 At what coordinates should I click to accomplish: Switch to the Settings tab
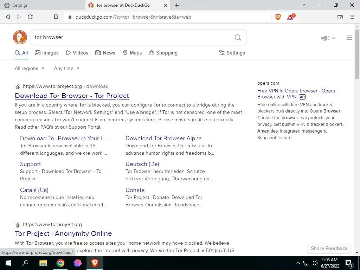43,5
